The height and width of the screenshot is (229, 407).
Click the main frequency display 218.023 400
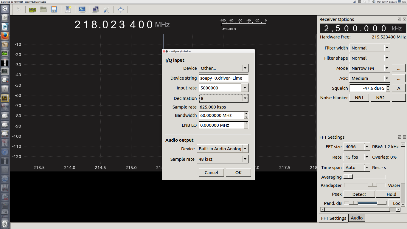[114, 24]
